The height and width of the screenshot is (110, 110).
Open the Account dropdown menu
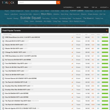pos(104,7)
